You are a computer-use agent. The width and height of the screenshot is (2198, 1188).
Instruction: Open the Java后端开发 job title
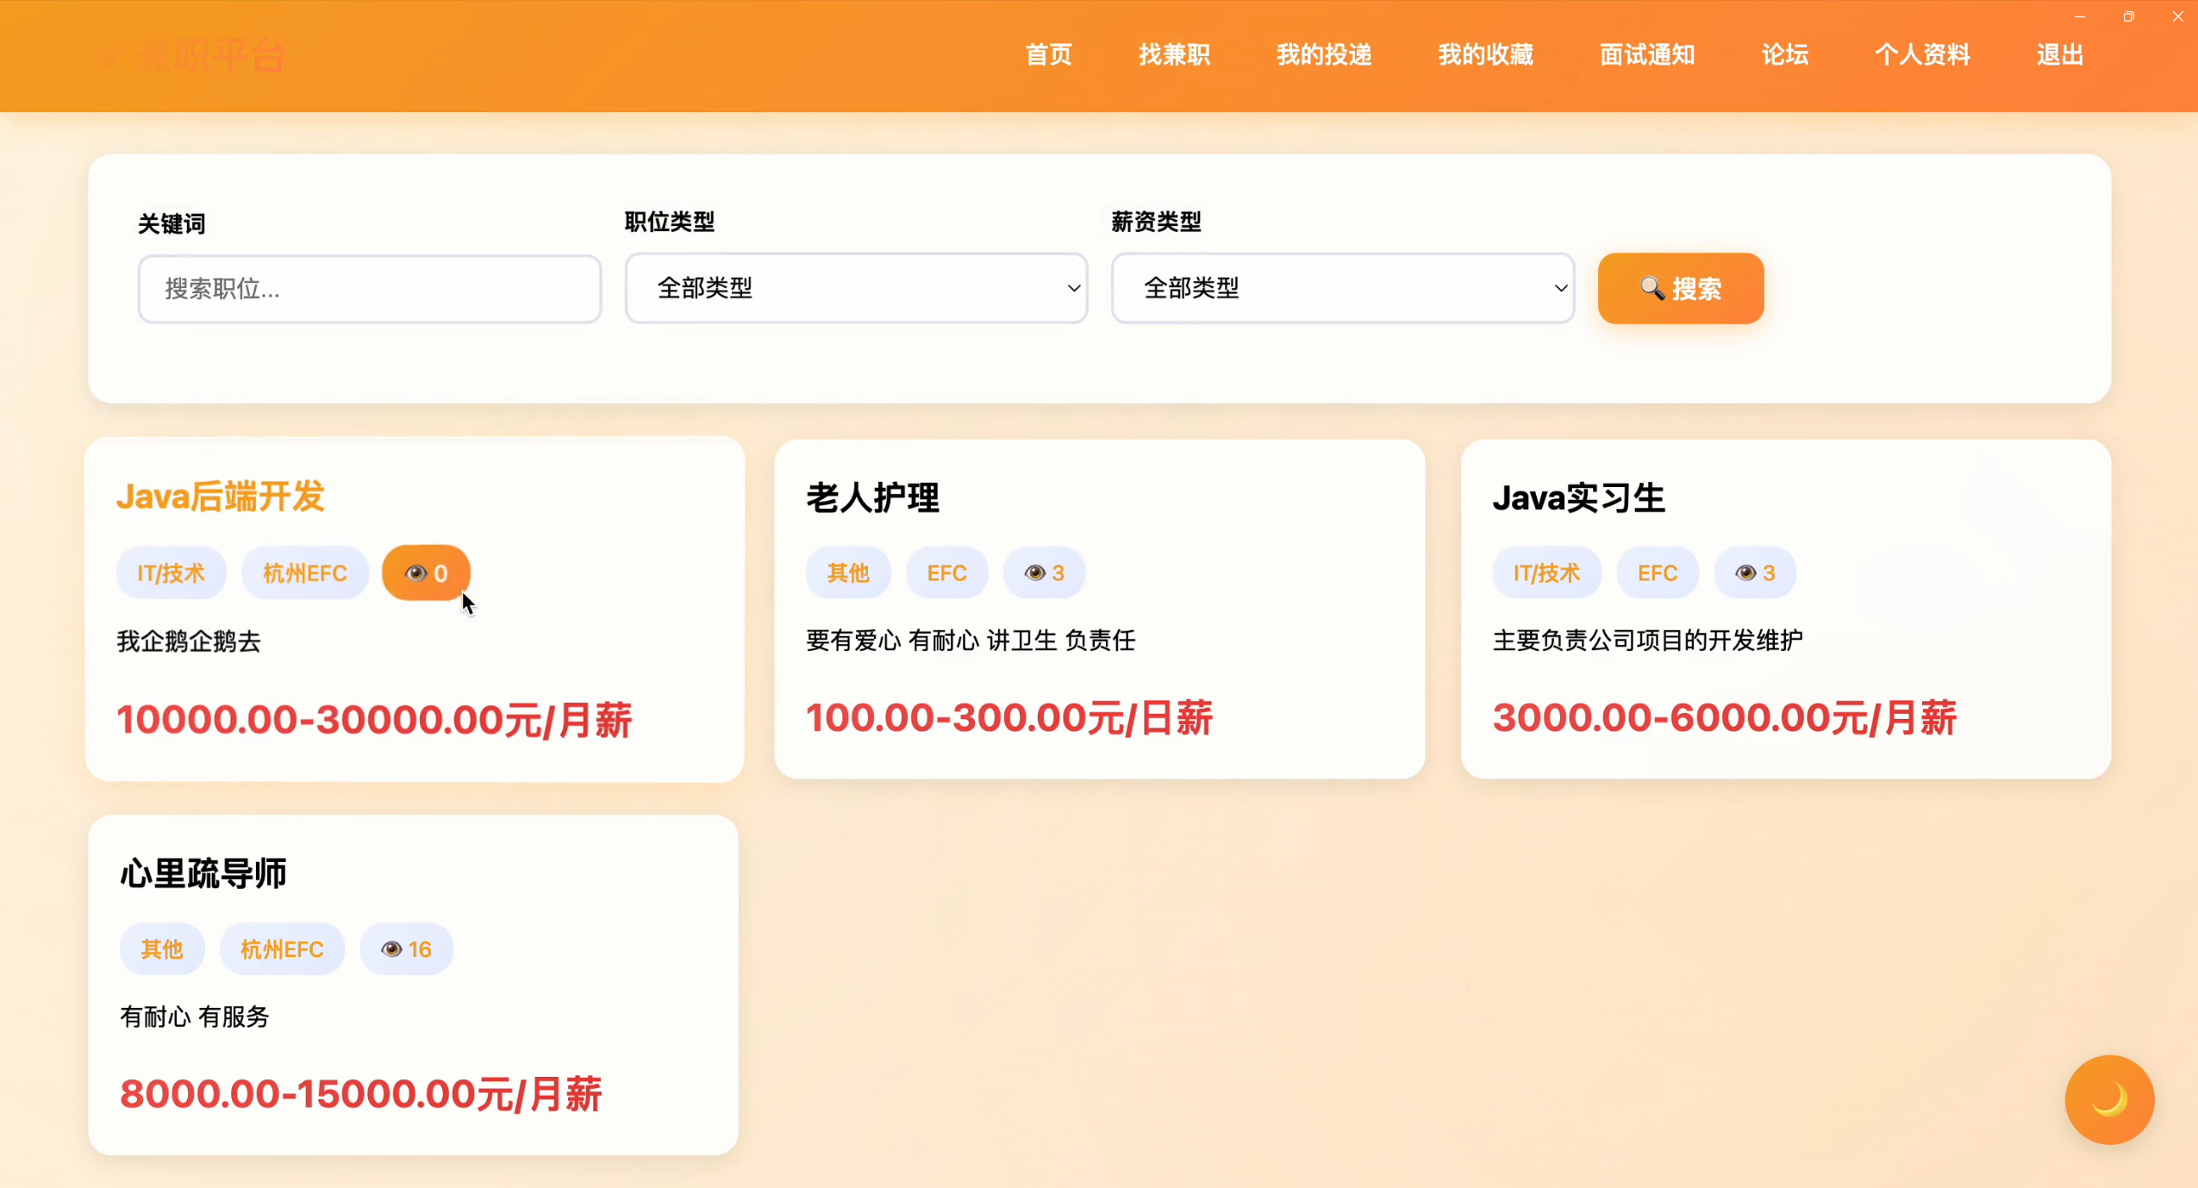tap(221, 497)
